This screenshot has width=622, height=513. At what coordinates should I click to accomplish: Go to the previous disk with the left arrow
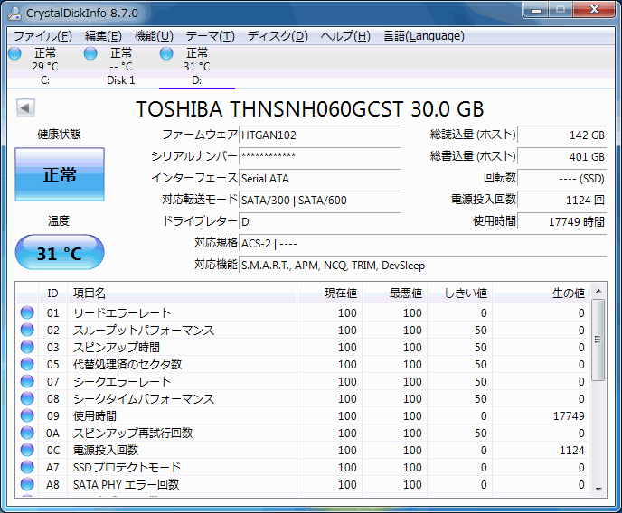pos(25,107)
